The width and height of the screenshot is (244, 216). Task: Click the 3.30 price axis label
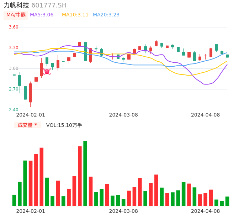[14, 48]
